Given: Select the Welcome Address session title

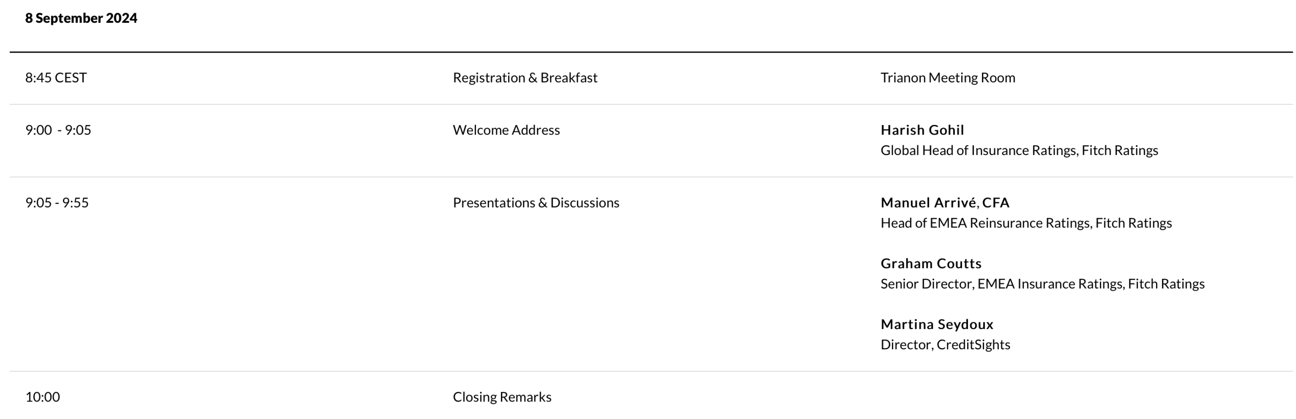Looking at the screenshot, I should point(506,130).
